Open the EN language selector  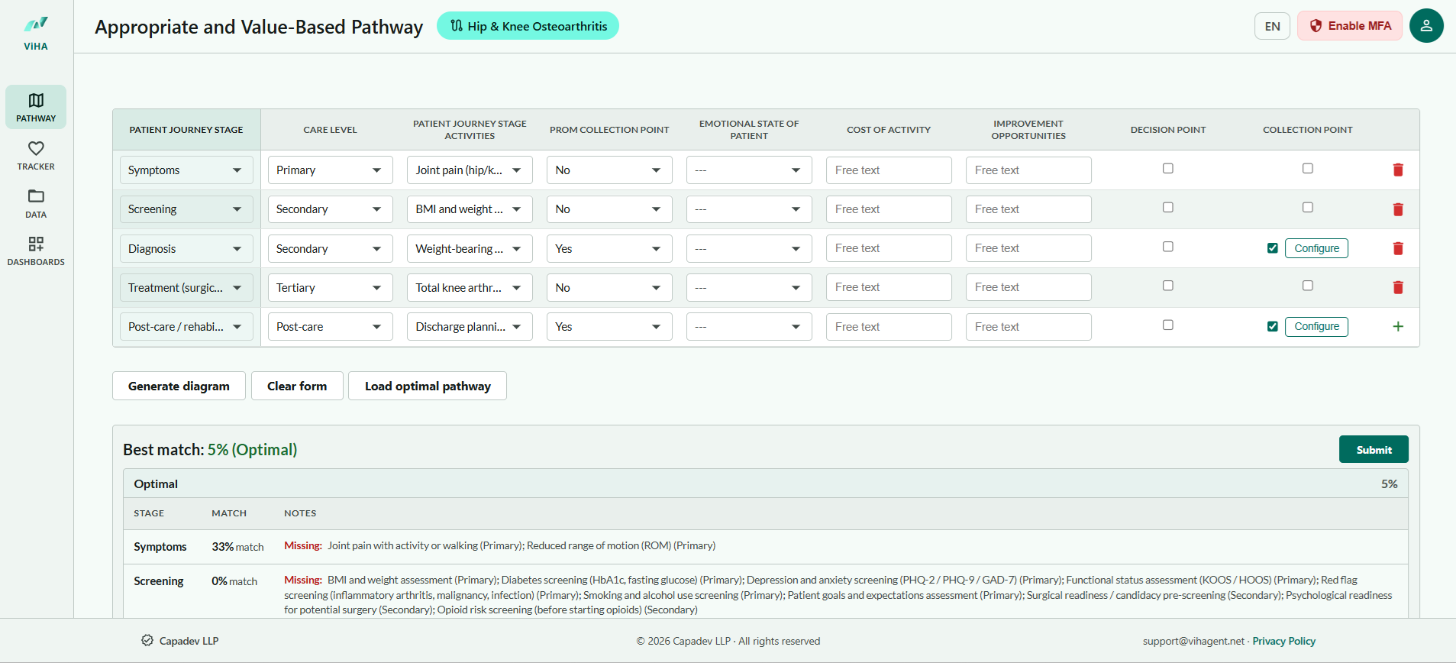(1272, 26)
